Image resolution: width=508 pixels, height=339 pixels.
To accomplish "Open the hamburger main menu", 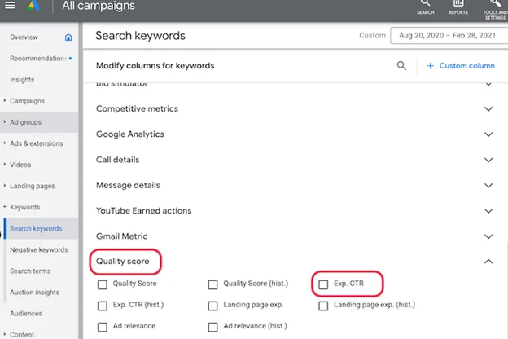I will coord(10,5).
